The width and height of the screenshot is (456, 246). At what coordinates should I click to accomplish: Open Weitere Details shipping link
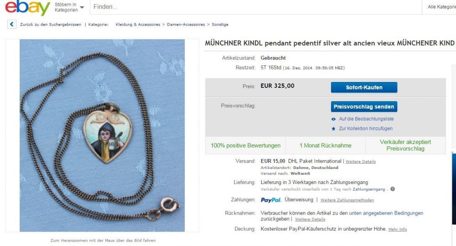pyautogui.click(x=361, y=161)
